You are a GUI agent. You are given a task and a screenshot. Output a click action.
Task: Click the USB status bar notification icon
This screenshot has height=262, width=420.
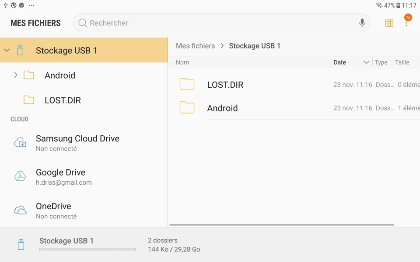[x=5, y=5]
